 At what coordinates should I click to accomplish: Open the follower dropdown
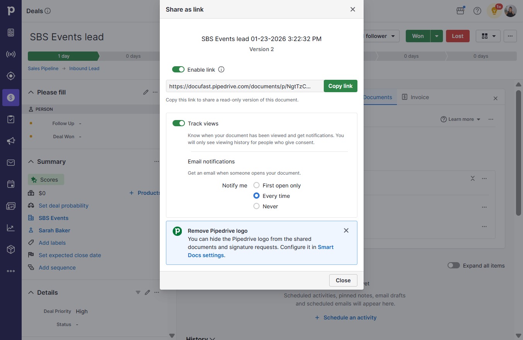(381, 36)
